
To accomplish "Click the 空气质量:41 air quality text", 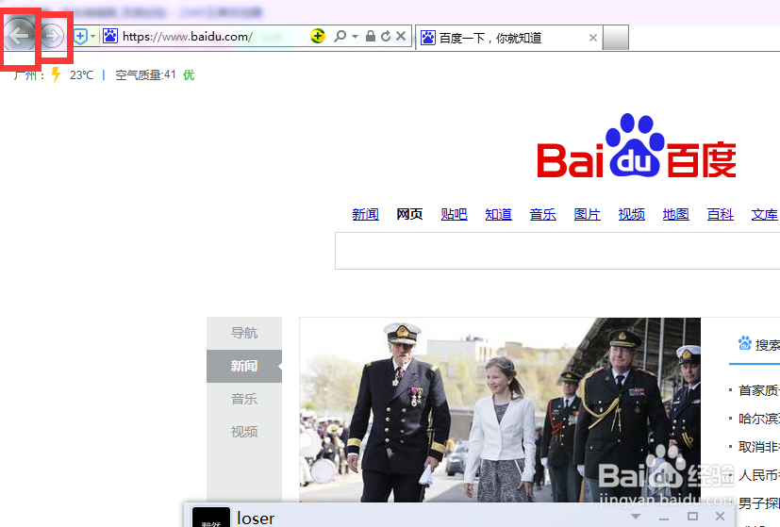I will tap(146, 75).
